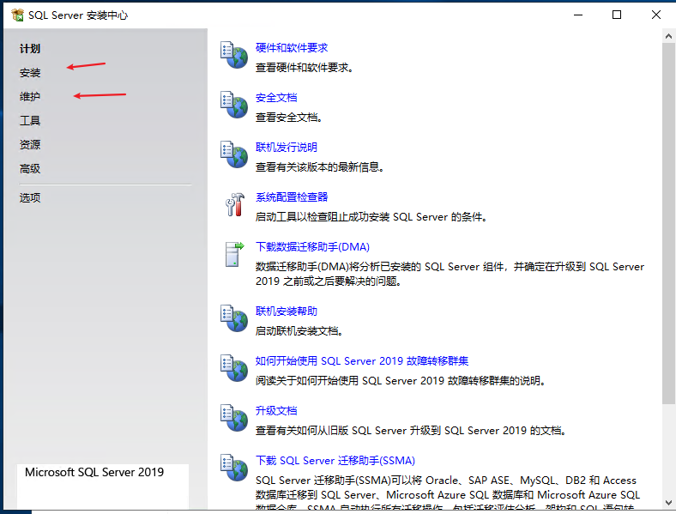Click the server download icon beside 下载数据迁移助手(DMA)
The width and height of the screenshot is (676, 514).
click(x=234, y=254)
